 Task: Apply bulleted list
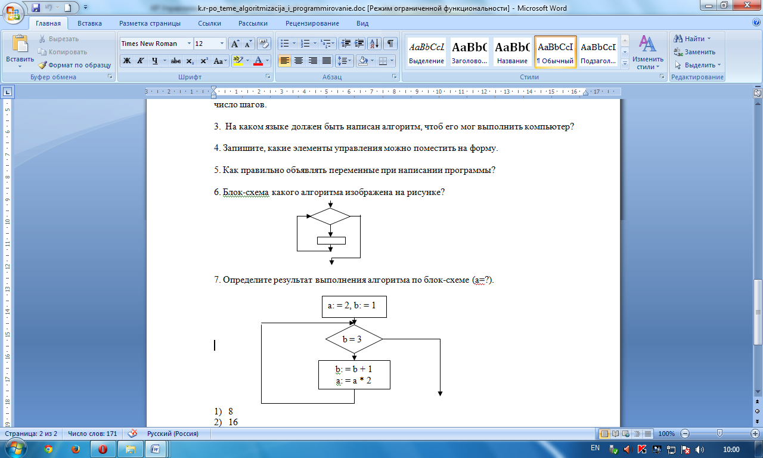[284, 44]
